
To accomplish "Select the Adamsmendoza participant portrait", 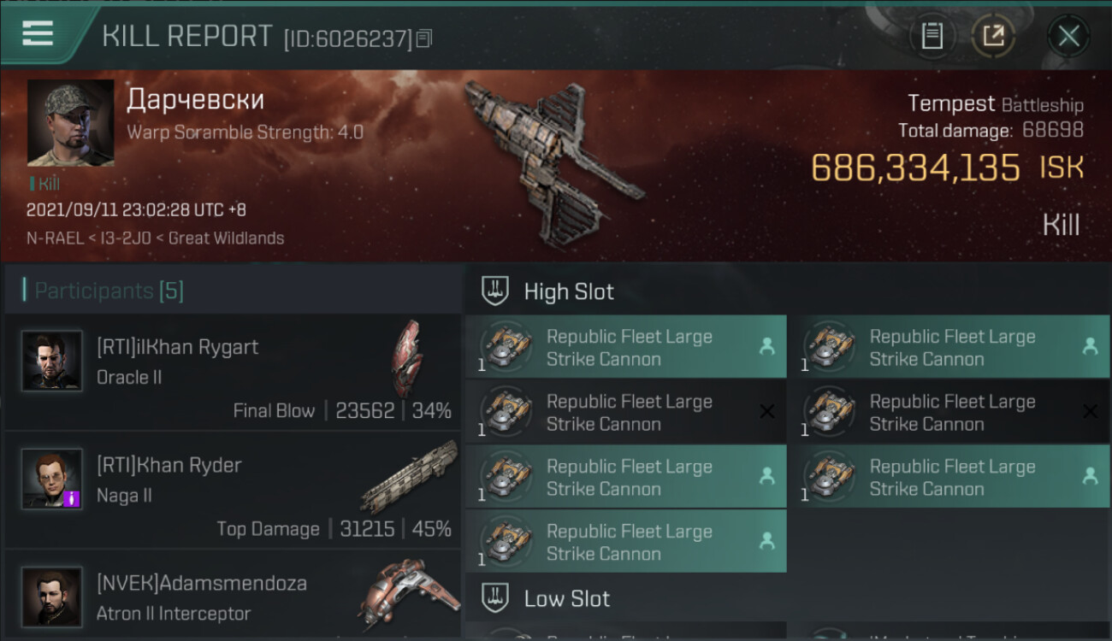I will pos(52,597).
